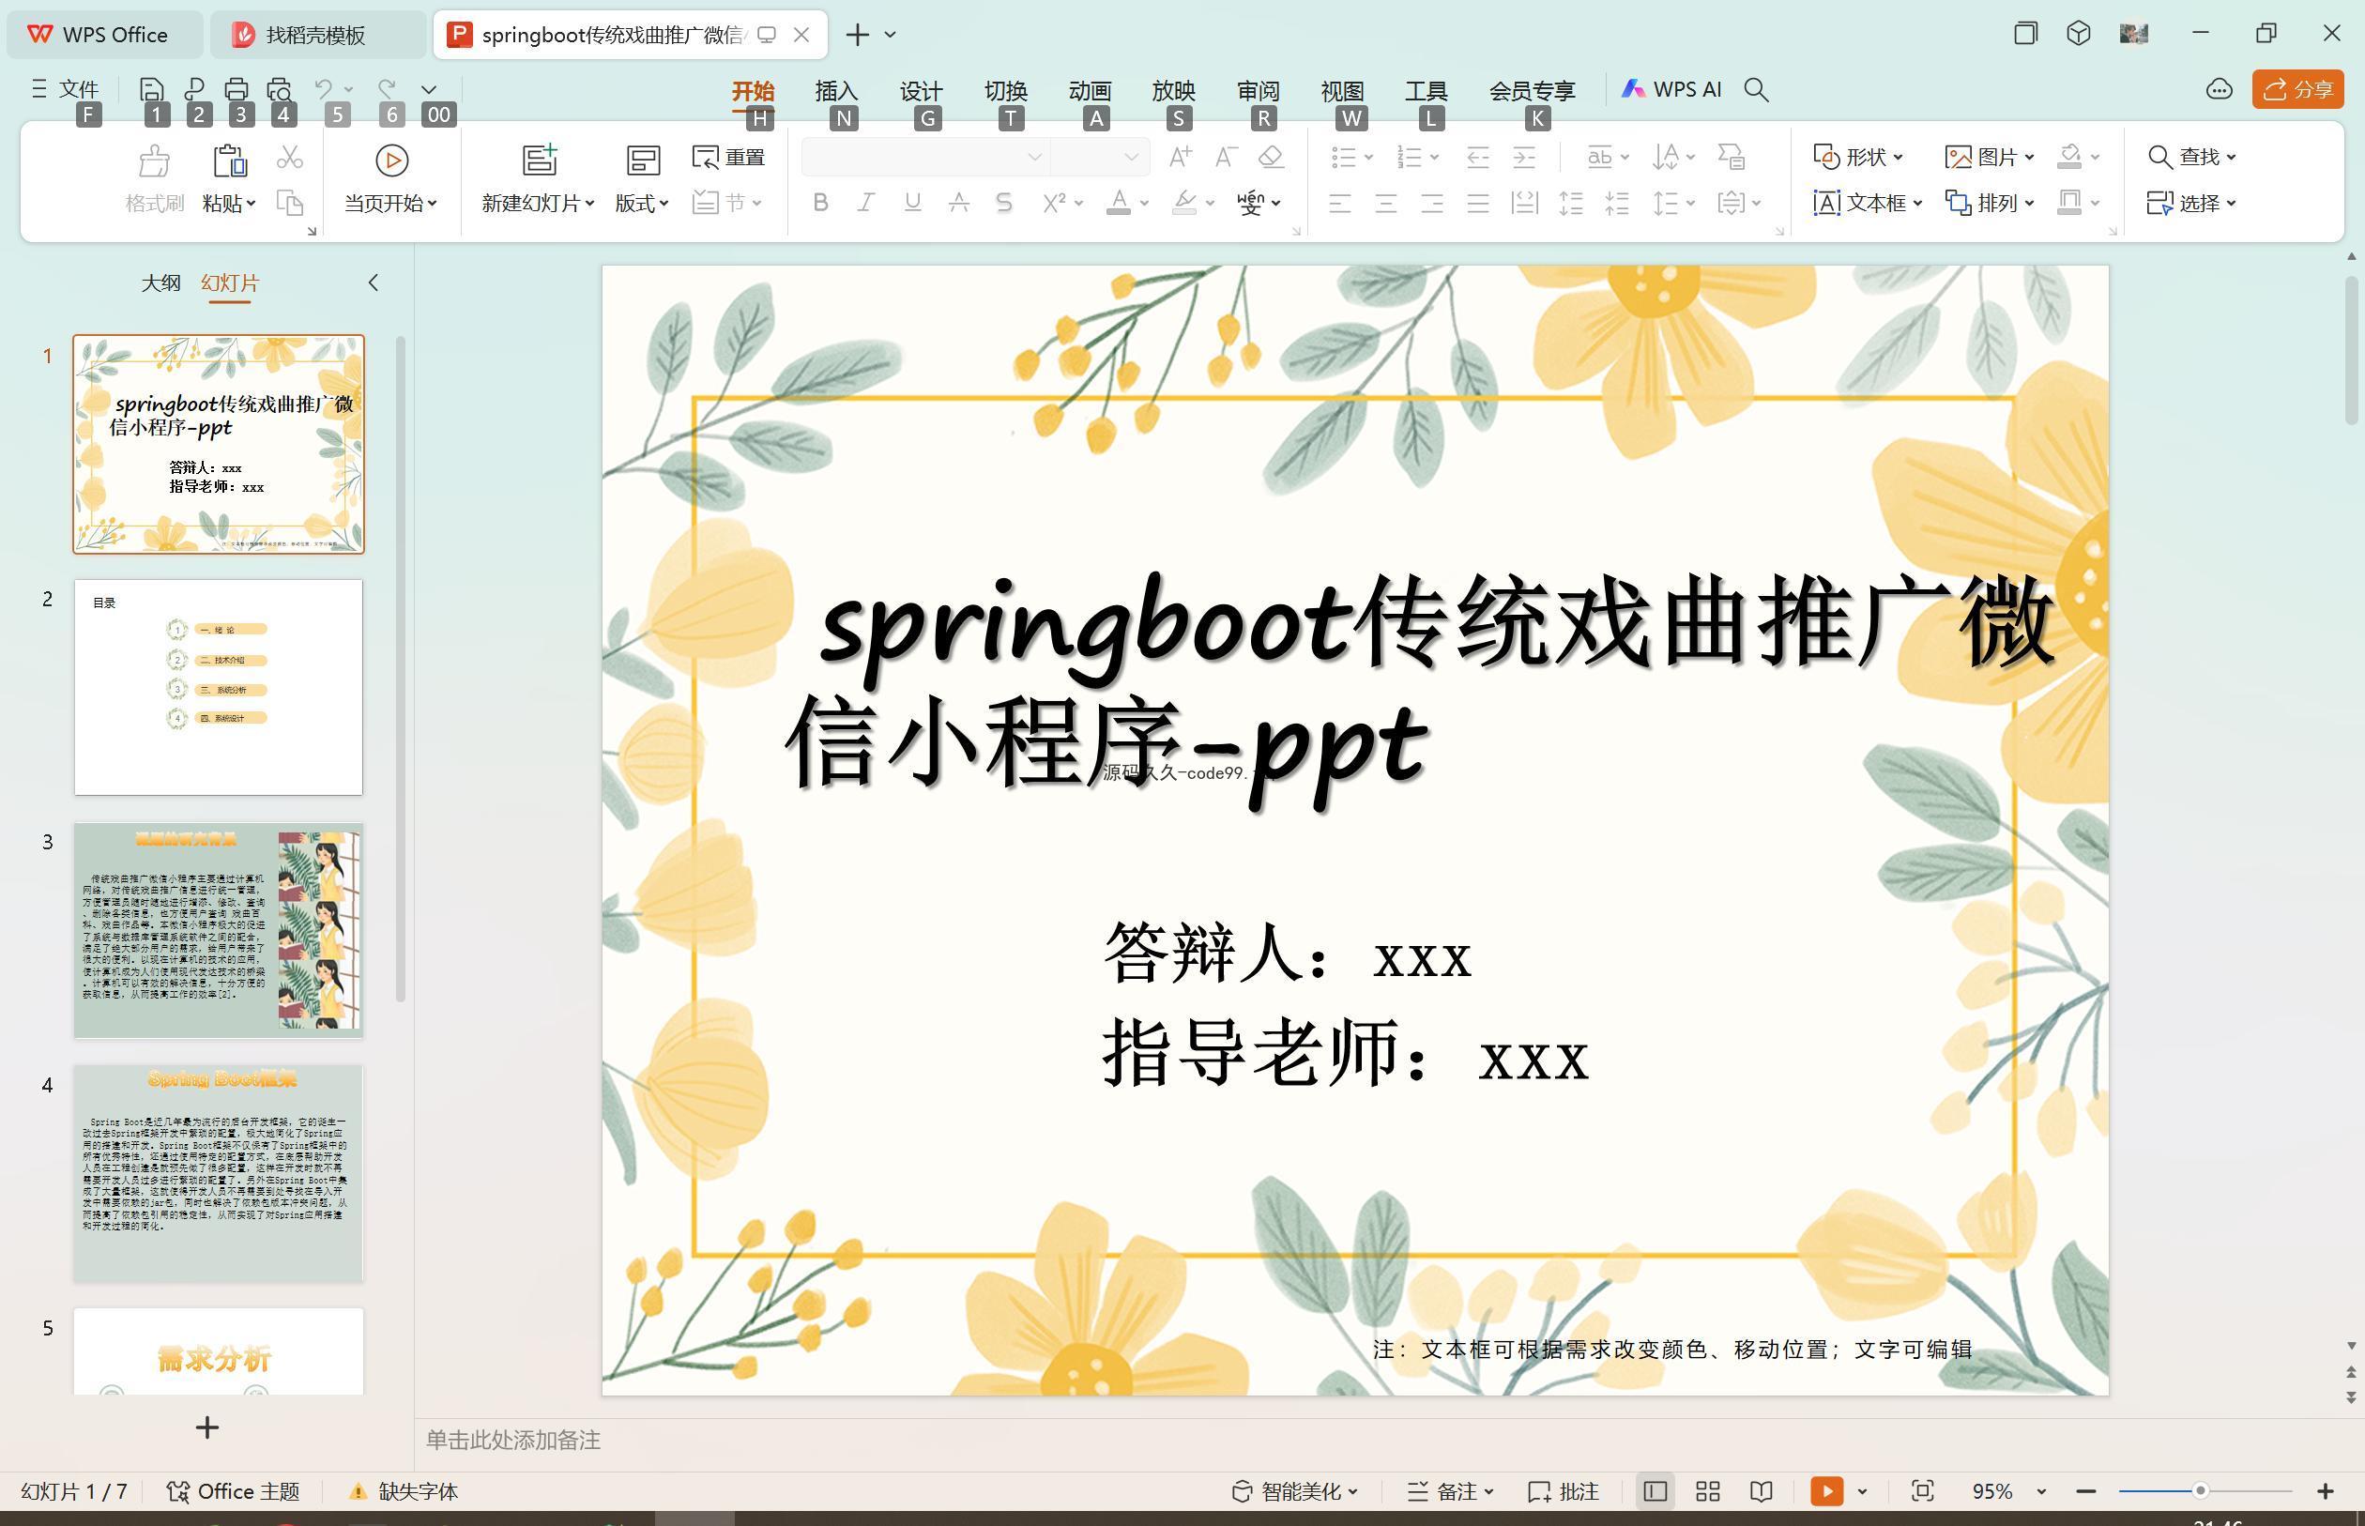Screen dimensions: 2365x1526
Task: Click the cloud sync icon near Share
Action: pyautogui.click(x=2220, y=89)
